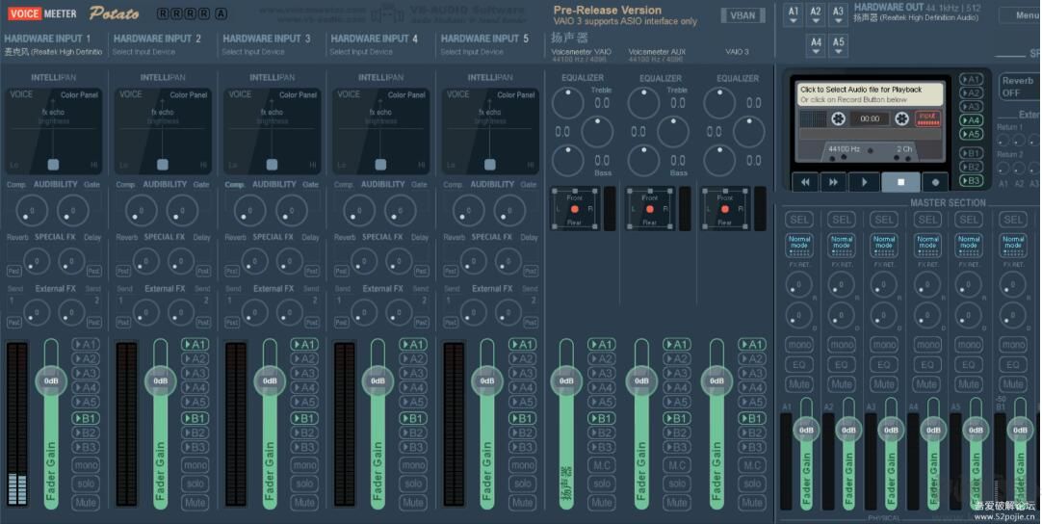
Task: Click the cassette recorder Fast Forward button
Action: 833,181
